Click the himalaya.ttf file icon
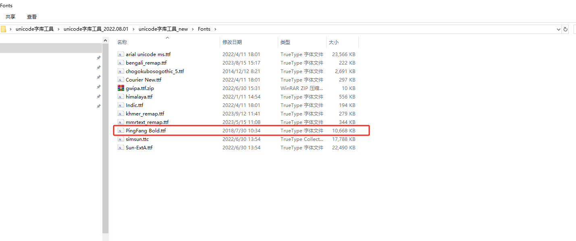This screenshot has height=241, width=576. tap(121, 96)
